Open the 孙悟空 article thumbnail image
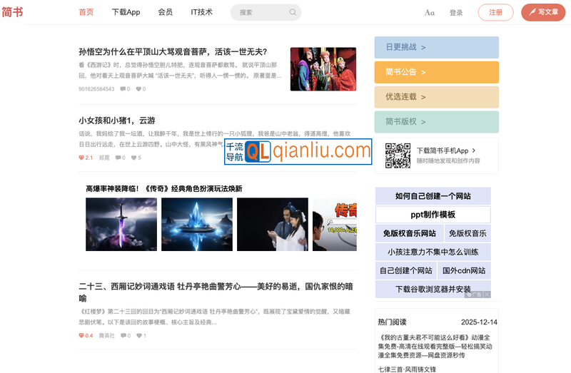The height and width of the screenshot is (373, 571). pyautogui.click(x=323, y=69)
